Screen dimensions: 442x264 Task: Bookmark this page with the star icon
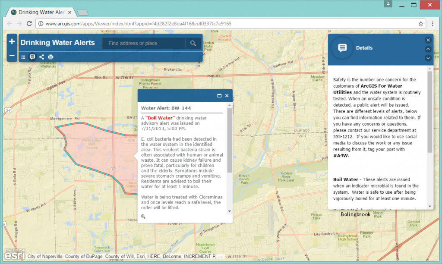pyautogui.click(x=421, y=24)
